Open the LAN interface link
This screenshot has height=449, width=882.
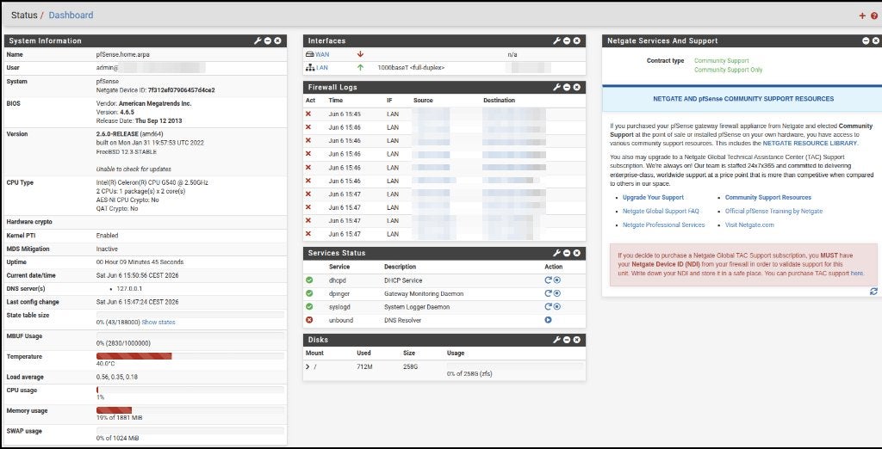coord(322,67)
